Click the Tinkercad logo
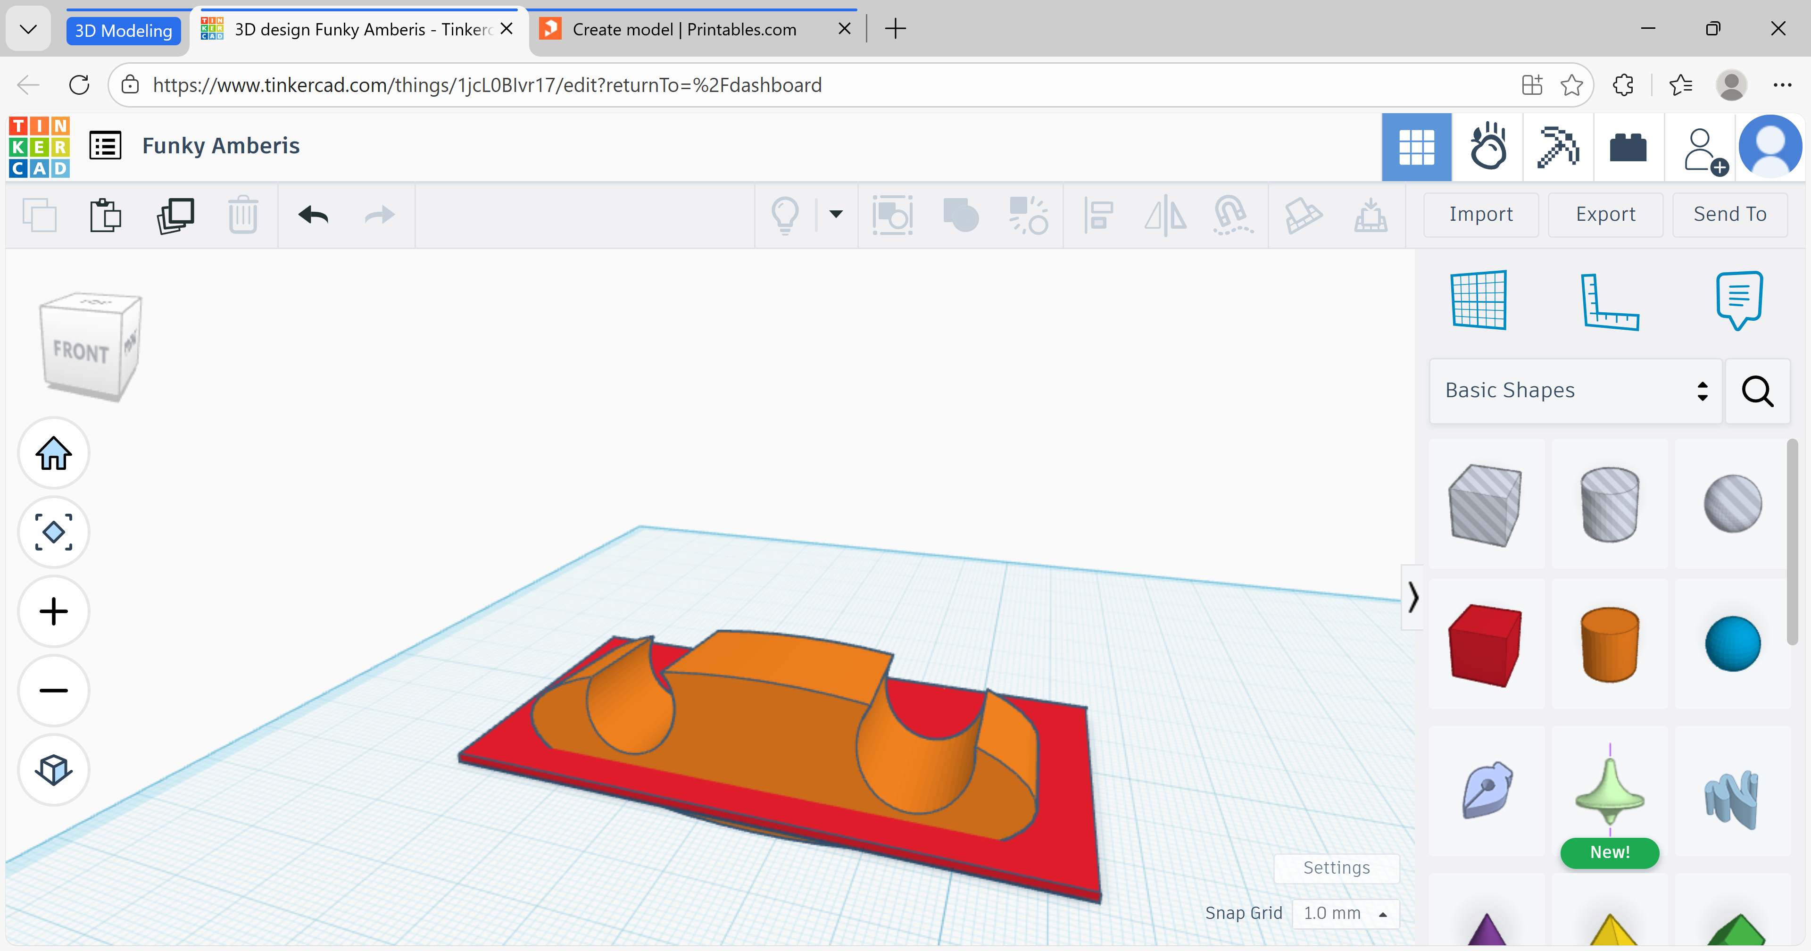 click(x=39, y=146)
